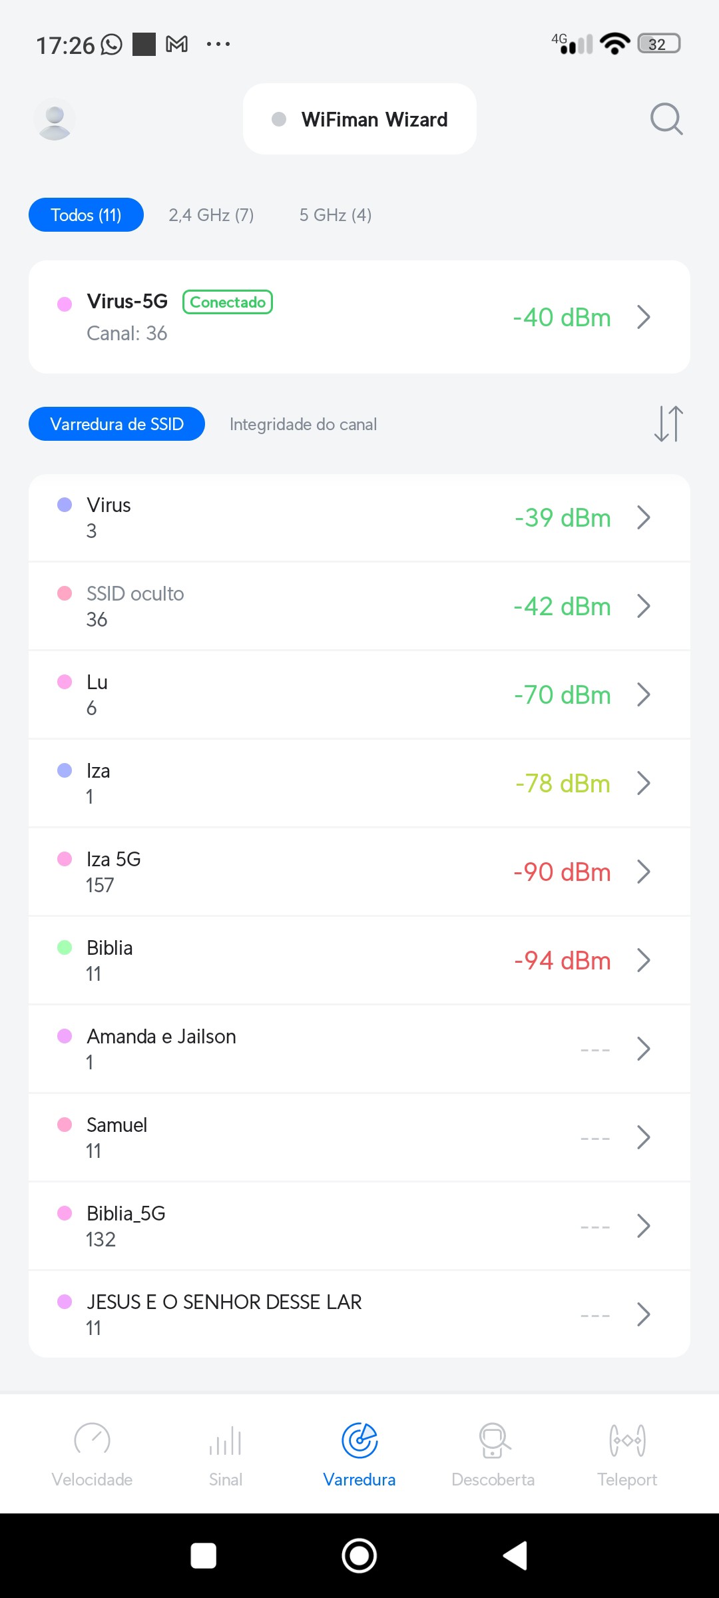Filter by 2,4 GHz (7) networks

pos(211,215)
